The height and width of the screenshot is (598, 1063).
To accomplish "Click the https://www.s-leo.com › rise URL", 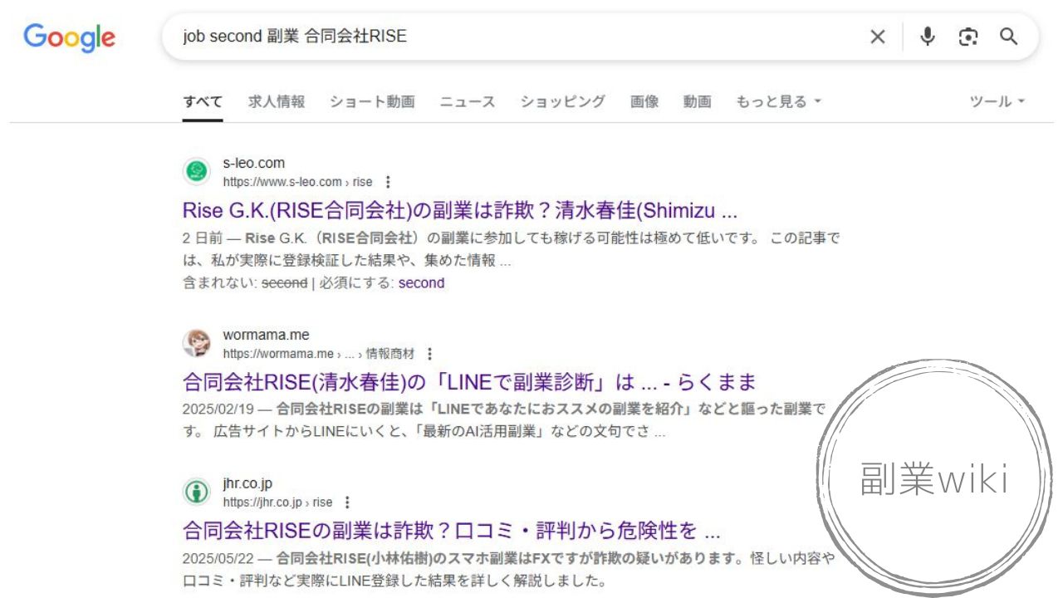I will 297,182.
